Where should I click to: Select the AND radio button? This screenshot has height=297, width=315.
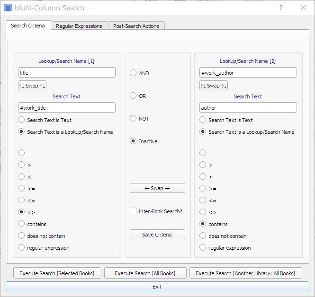point(134,73)
